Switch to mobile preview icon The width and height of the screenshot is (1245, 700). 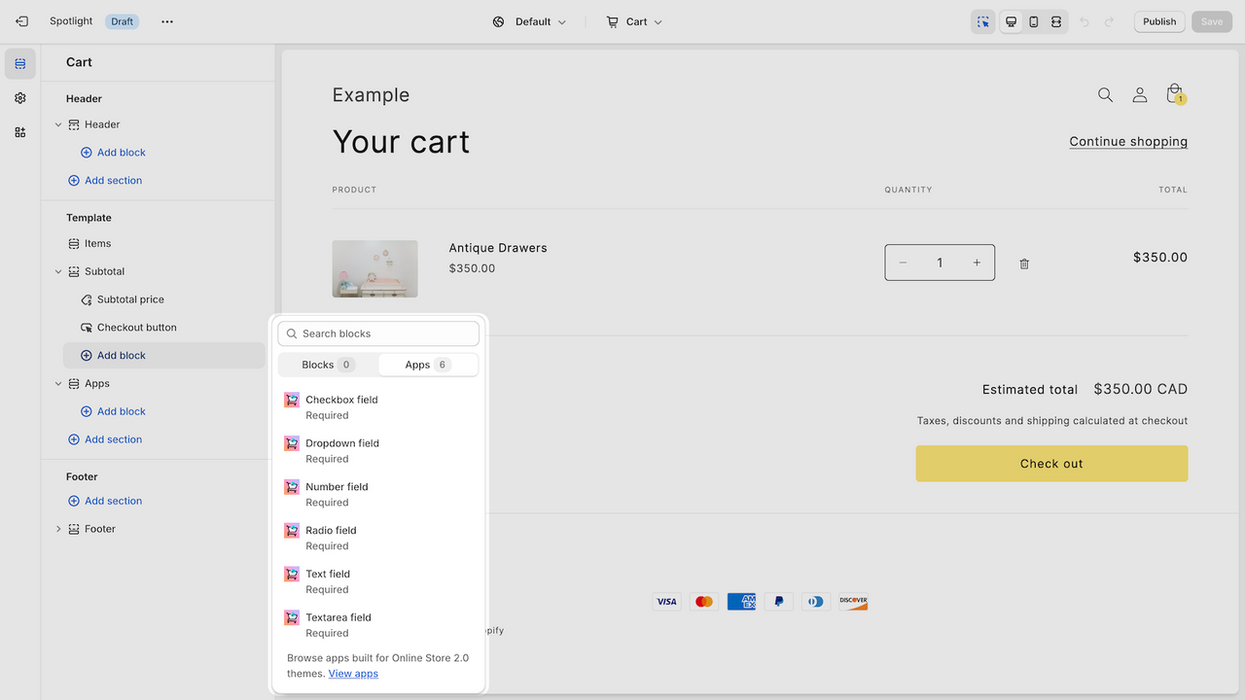click(x=1034, y=21)
